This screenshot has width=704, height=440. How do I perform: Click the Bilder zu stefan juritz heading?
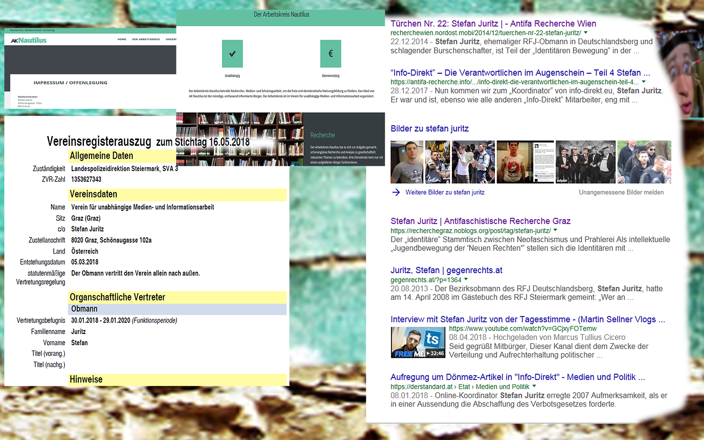point(429,129)
